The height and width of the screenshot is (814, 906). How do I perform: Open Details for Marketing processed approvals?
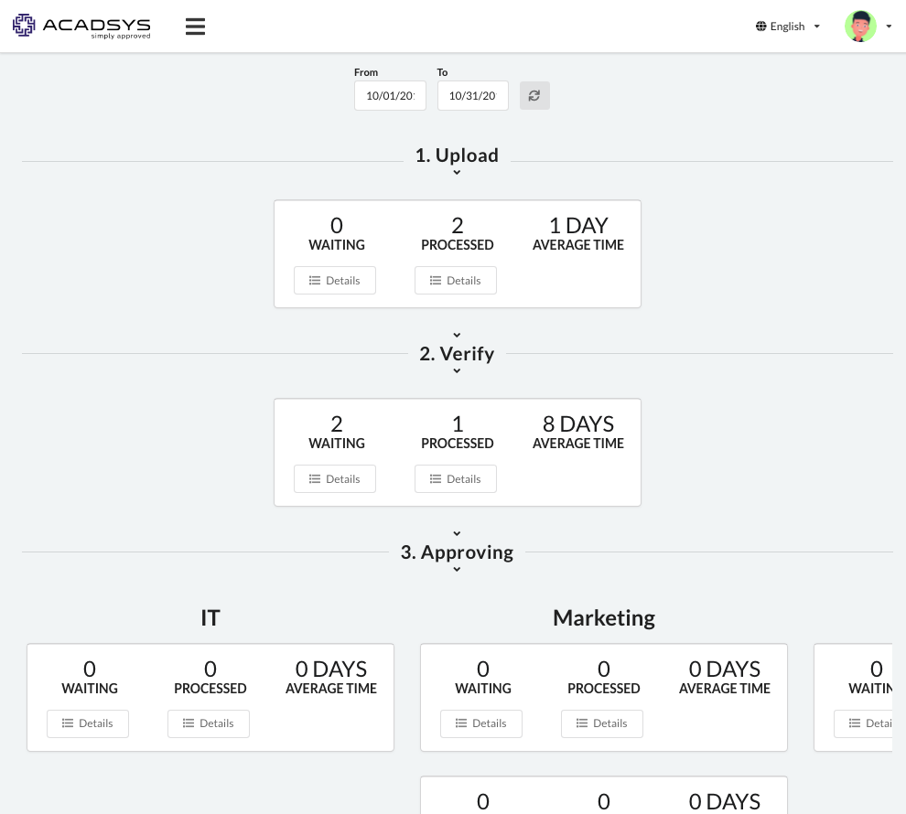[602, 723]
